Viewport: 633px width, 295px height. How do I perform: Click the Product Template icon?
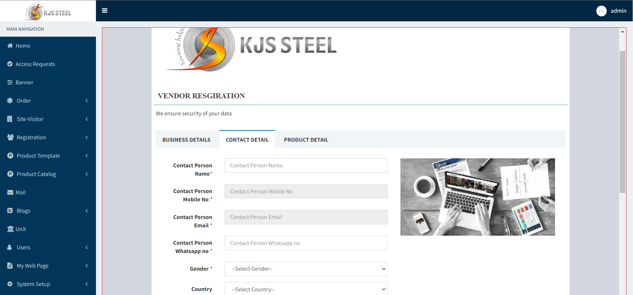[10, 156]
